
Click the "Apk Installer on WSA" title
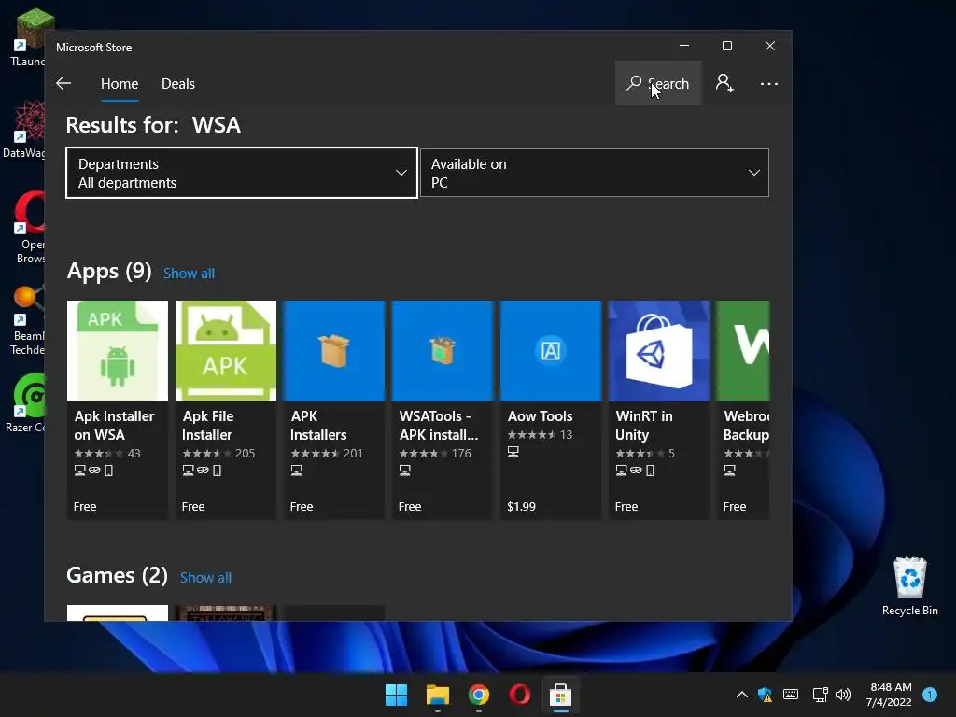114,426
